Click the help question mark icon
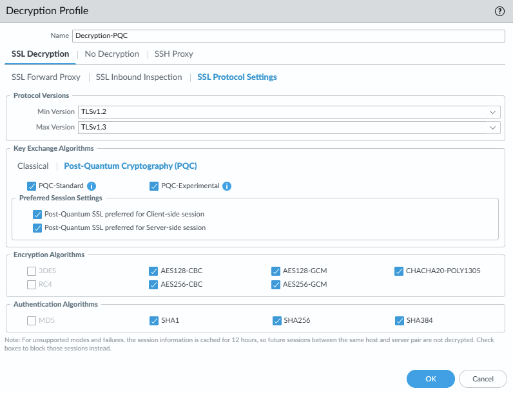This screenshot has height=393, width=513. [x=499, y=11]
